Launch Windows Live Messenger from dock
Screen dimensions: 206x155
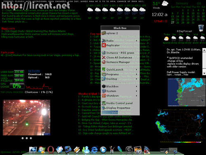86,150
